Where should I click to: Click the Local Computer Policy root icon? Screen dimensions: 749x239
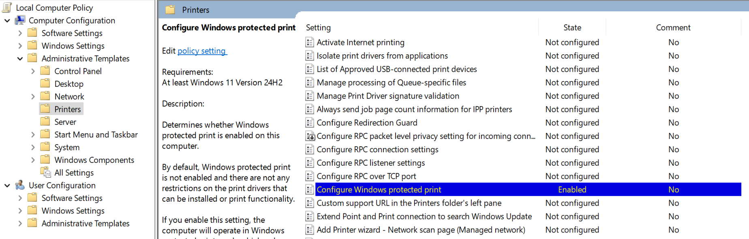pos(7,7)
